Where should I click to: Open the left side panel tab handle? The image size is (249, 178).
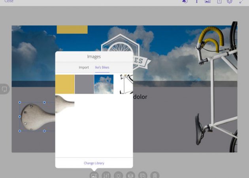coord(4,89)
